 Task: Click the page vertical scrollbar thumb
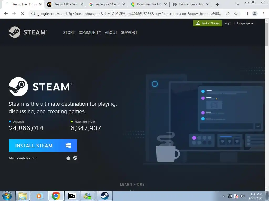coord(267,34)
